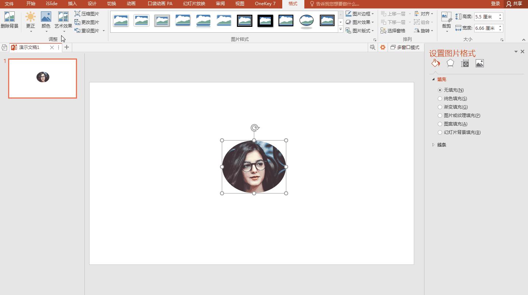The image size is (528, 295).
Task: Select the Solid fill (纯色填充) radio button
Action: 440,99
